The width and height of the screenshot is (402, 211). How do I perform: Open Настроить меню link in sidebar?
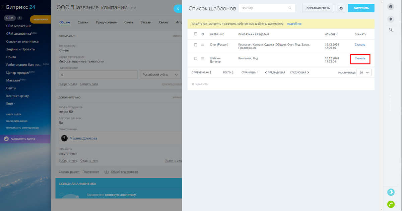tap(17, 121)
